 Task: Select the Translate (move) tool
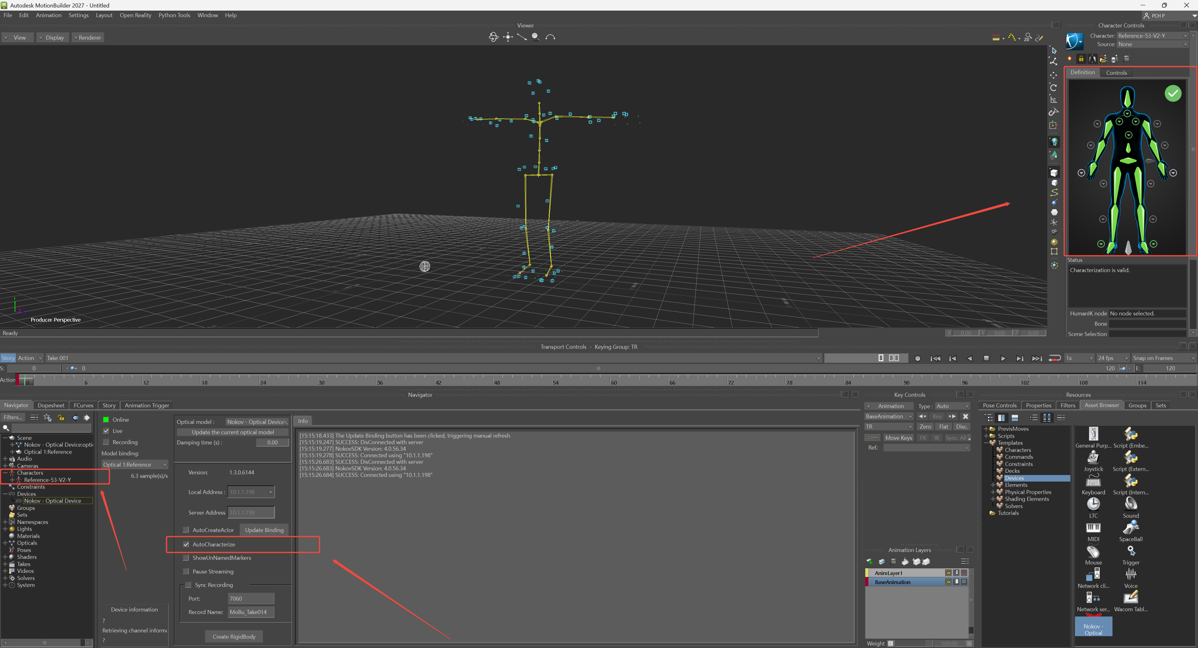[1053, 75]
